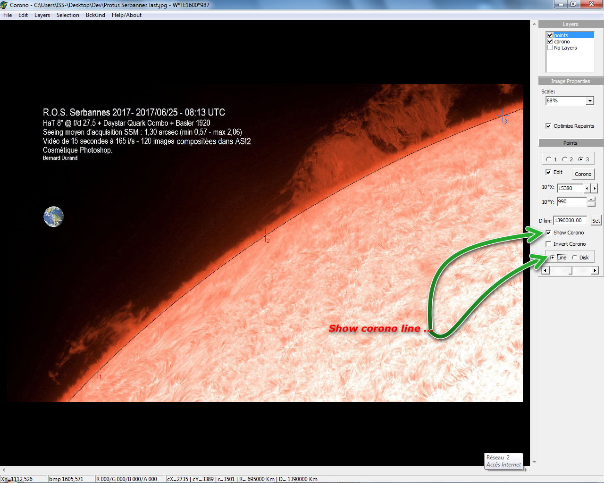Toggle the No Layers checkbox
604x483 pixels.
point(550,48)
